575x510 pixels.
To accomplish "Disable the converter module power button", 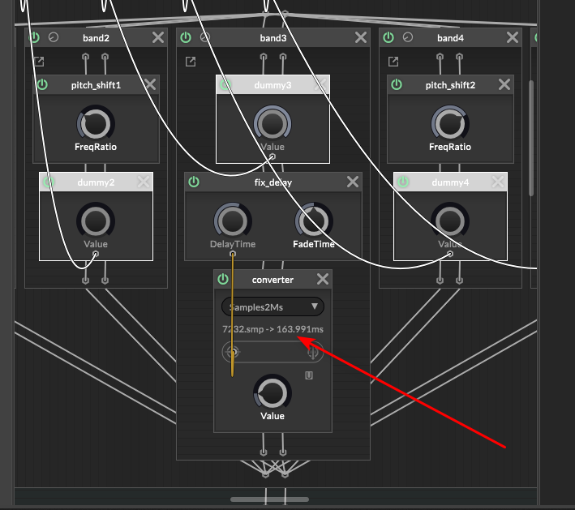I will [x=223, y=280].
